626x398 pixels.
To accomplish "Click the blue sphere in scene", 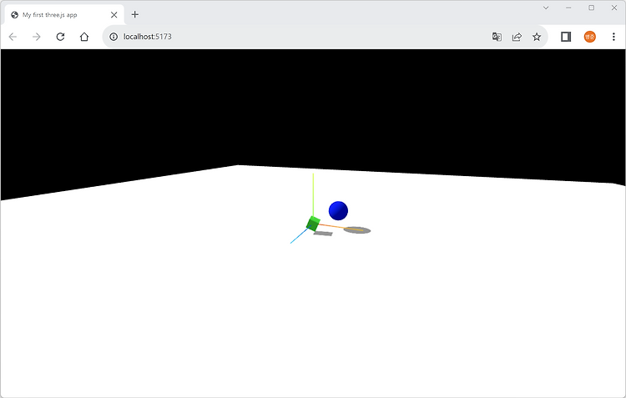I will (338, 211).
